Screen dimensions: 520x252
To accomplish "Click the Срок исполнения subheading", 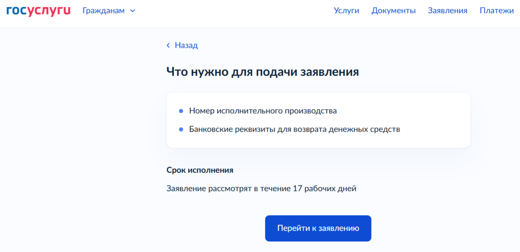I will (200, 170).
